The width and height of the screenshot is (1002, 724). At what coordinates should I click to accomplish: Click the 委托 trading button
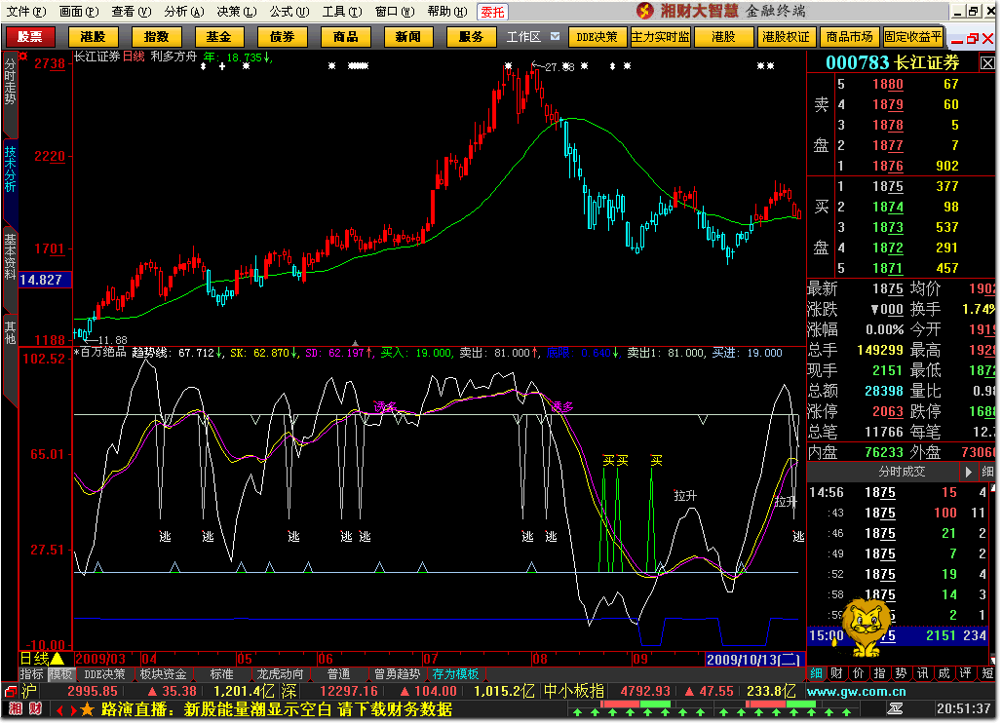[x=492, y=12]
